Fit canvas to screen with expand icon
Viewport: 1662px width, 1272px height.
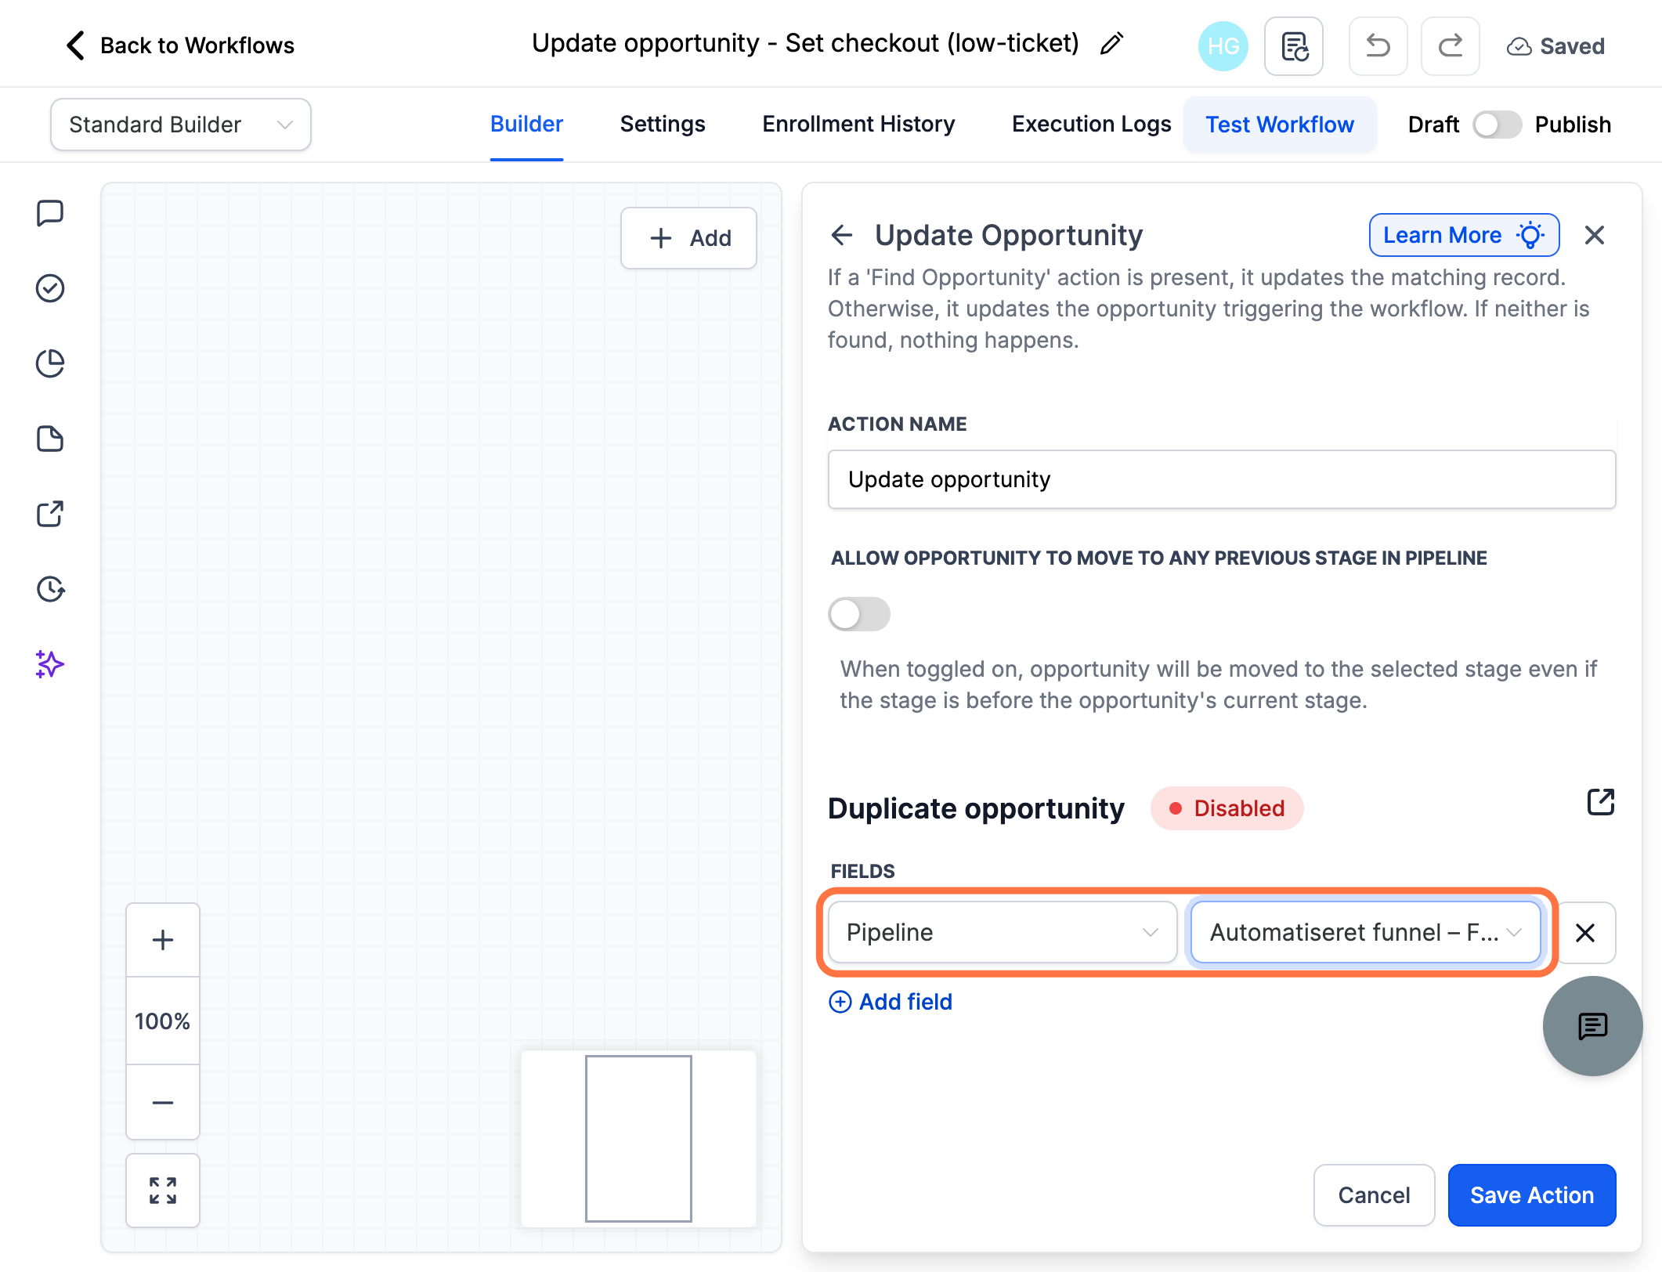[163, 1191]
